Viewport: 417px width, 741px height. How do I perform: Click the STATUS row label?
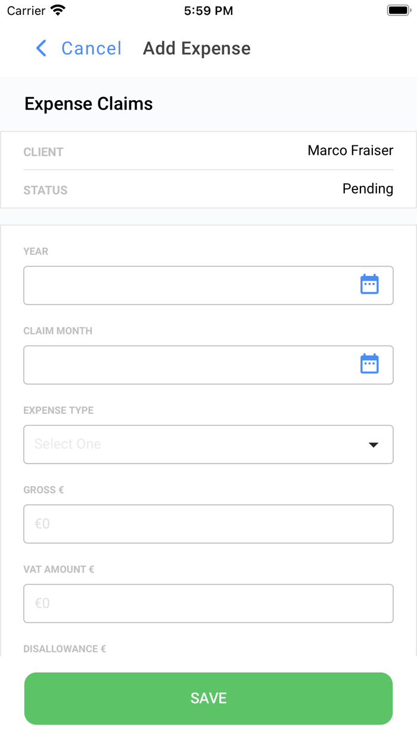coord(45,190)
